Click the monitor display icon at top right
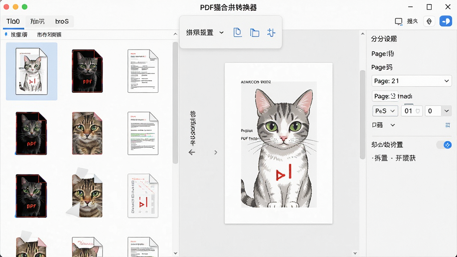Screen dimensions: 457x257 point(399,21)
